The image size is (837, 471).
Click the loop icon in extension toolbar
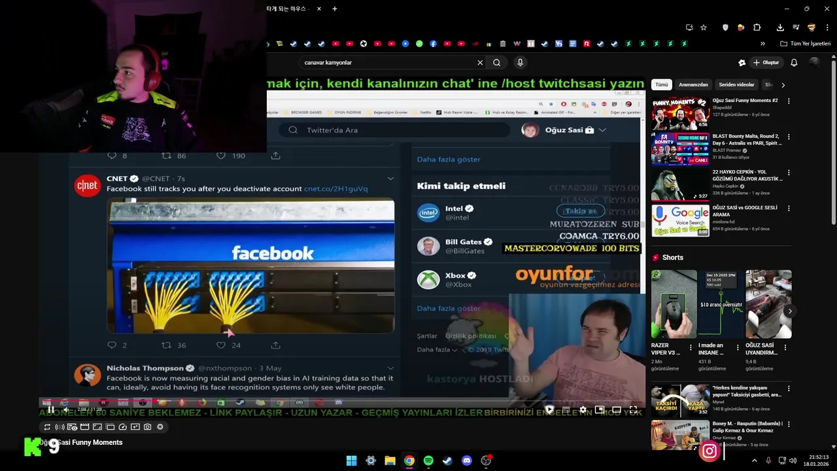[47, 427]
